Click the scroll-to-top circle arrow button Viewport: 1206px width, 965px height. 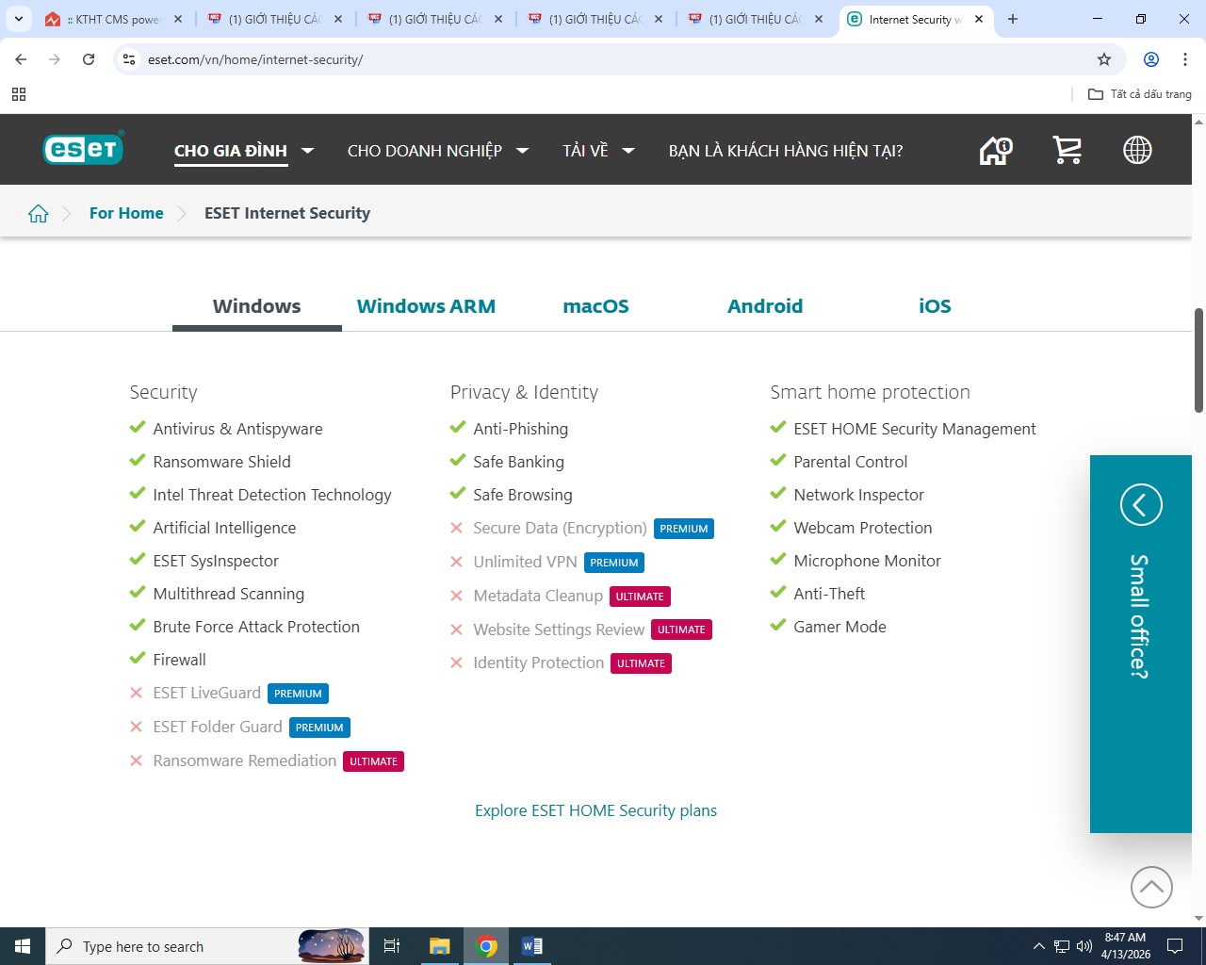[x=1151, y=887]
